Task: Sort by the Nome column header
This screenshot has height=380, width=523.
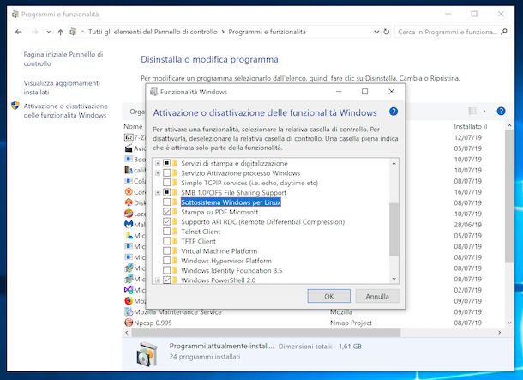Action: pyautogui.click(x=133, y=126)
